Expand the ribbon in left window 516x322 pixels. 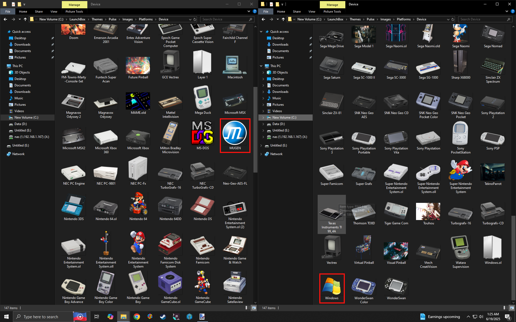(249, 12)
